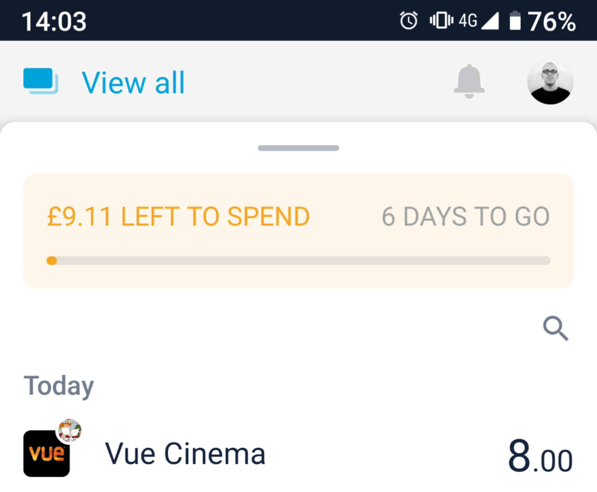Screen dimensions: 597x492
Task: Tap the small badge on Vue logo
Action: [69, 430]
